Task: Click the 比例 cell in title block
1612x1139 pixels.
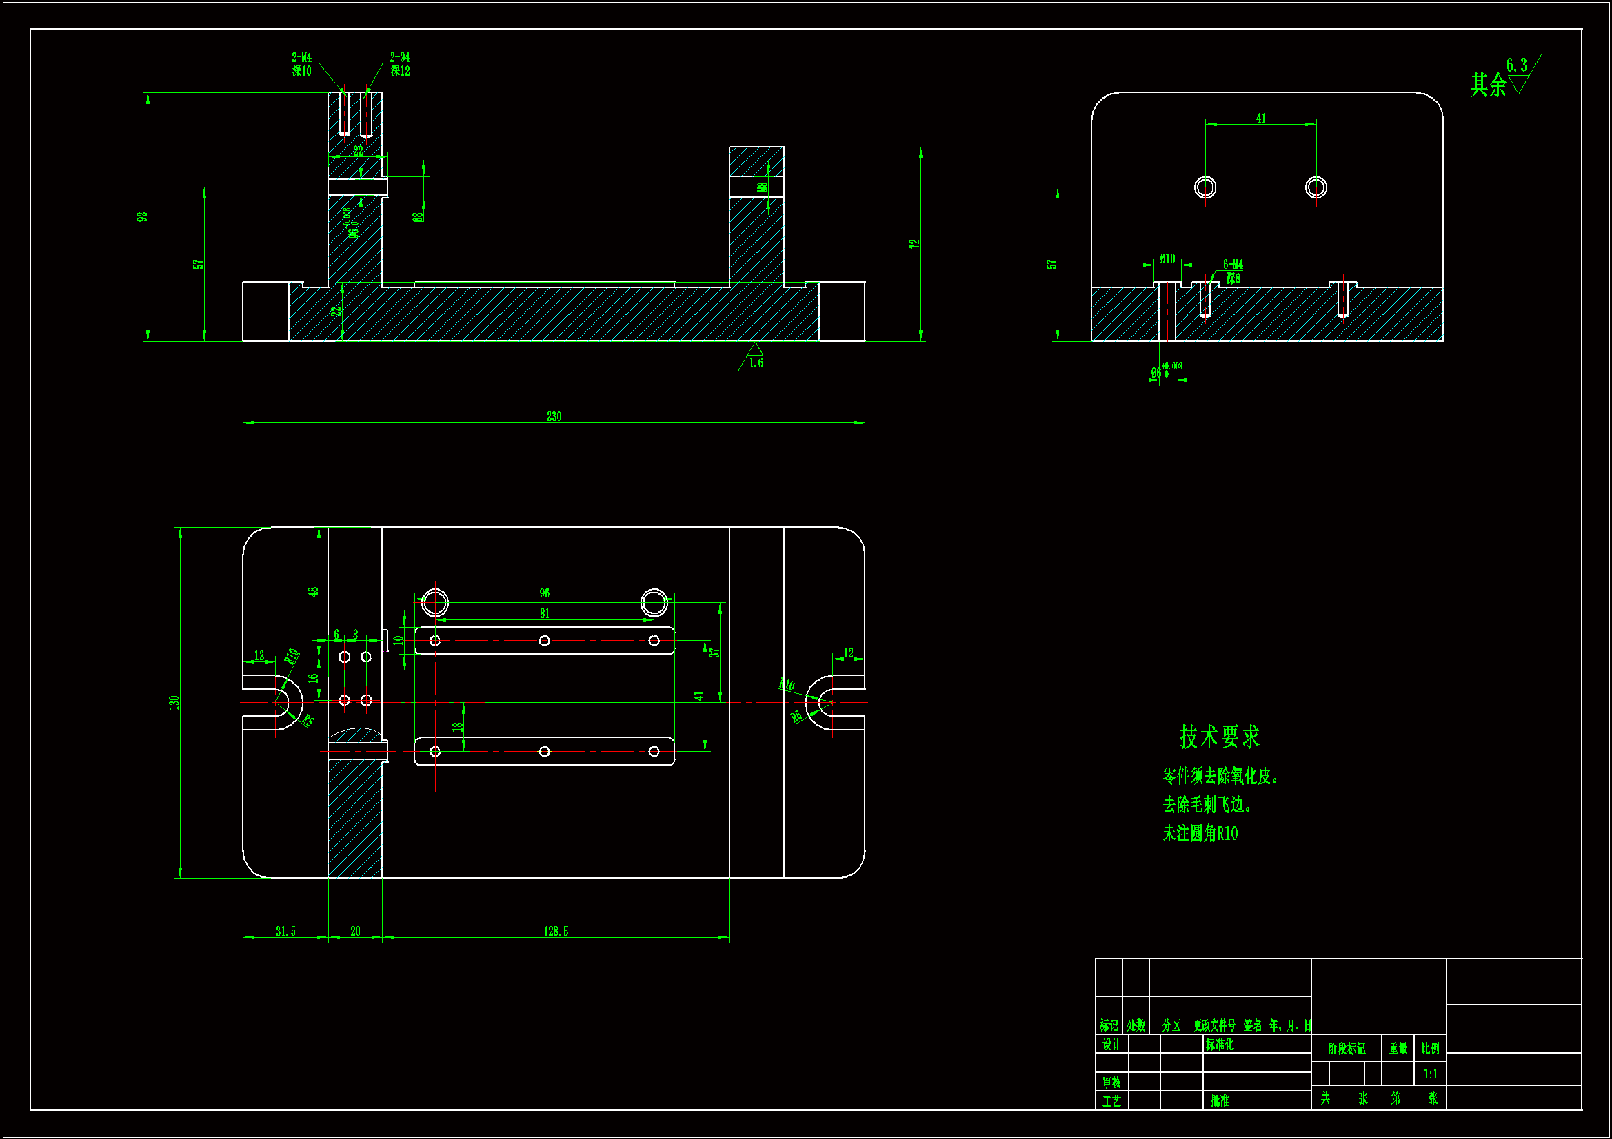Action: (1430, 1048)
